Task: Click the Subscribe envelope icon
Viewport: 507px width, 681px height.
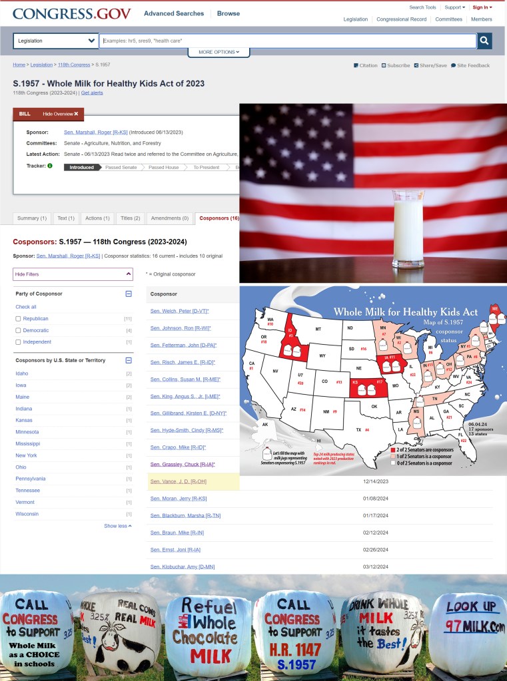Action: point(384,65)
